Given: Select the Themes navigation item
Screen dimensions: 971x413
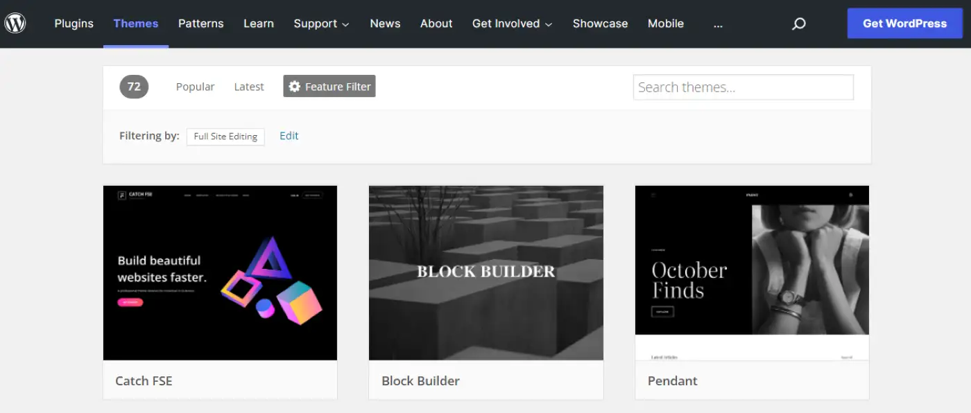Looking at the screenshot, I should [x=136, y=24].
